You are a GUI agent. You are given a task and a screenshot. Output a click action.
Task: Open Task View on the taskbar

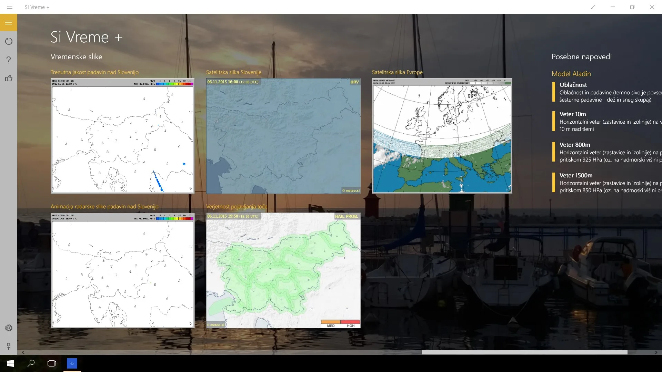click(x=52, y=363)
